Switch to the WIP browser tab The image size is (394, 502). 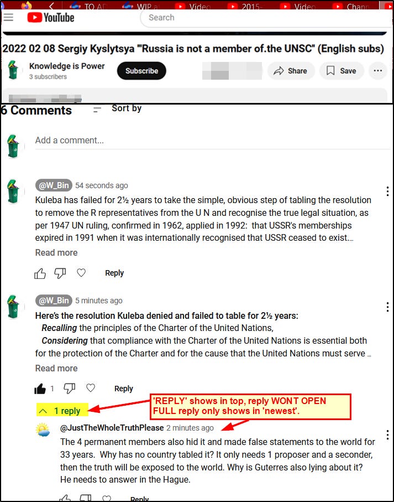point(140,6)
